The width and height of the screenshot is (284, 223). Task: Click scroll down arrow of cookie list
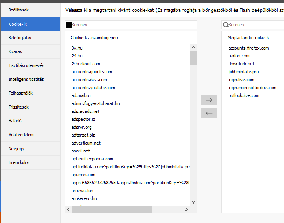coord(193,202)
